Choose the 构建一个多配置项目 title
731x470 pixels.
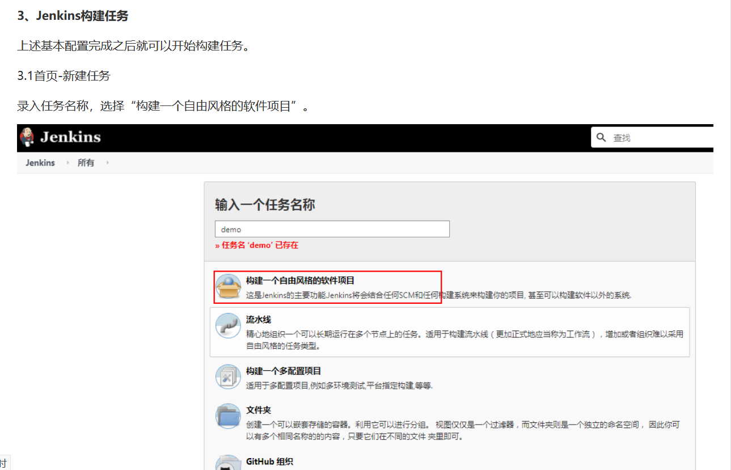pyautogui.click(x=284, y=371)
